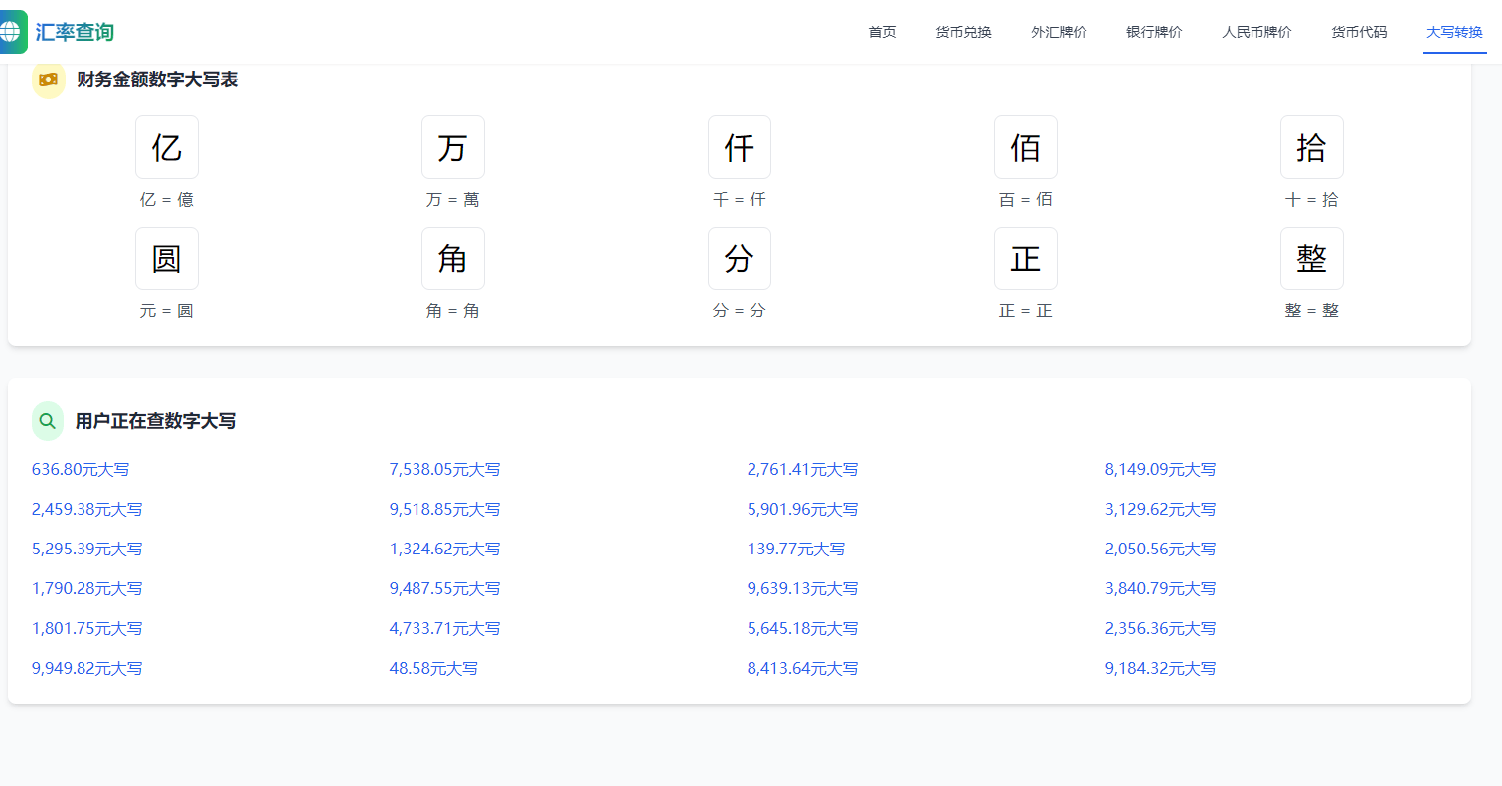Open the 8,149.09元大写 link
The height and width of the screenshot is (786, 1502).
click(1161, 469)
